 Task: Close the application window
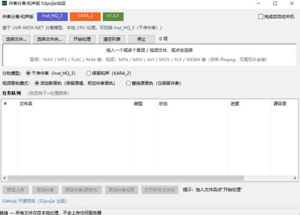point(292,3)
